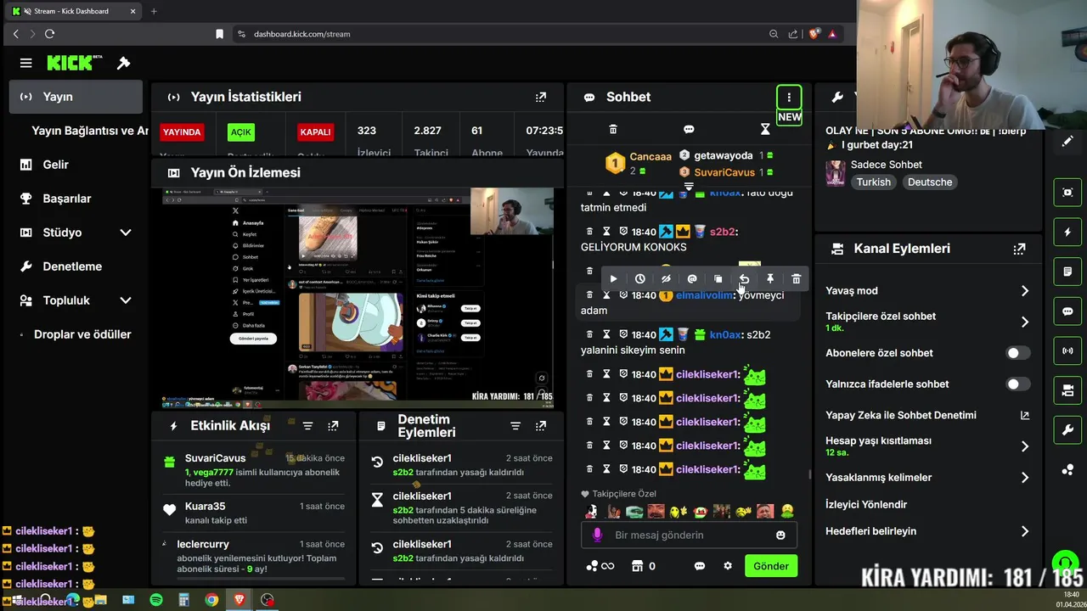Click username elmalivolim in chat
The height and width of the screenshot is (611, 1087).
704,295
